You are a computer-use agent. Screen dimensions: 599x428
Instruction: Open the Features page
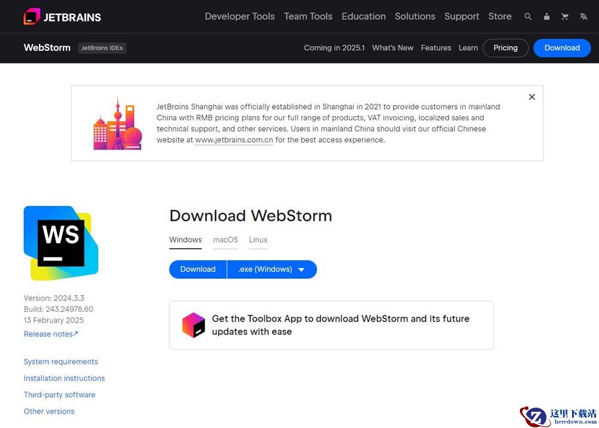(436, 48)
